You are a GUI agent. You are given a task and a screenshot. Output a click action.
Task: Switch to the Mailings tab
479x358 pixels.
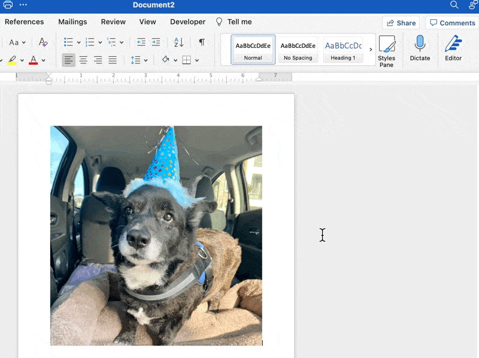coord(72,22)
